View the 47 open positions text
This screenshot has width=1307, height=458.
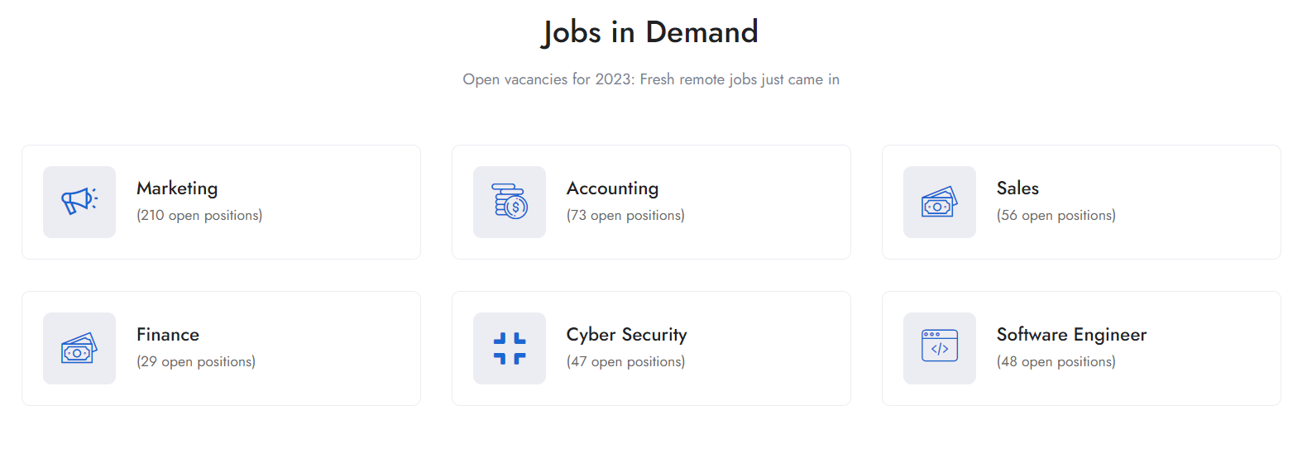(x=625, y=361)
